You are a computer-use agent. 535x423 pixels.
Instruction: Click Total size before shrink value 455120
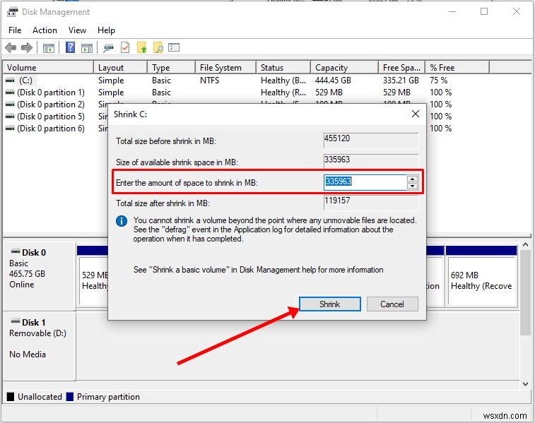tap(371, 141)
